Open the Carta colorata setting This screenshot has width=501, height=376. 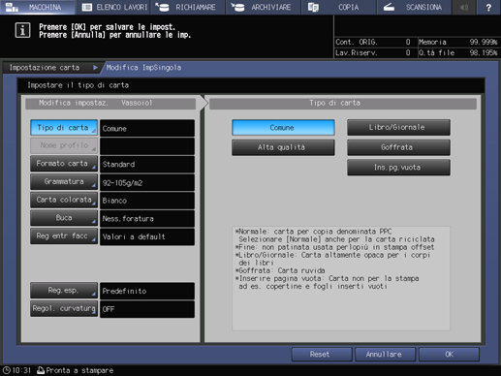(x=64, y=200)
